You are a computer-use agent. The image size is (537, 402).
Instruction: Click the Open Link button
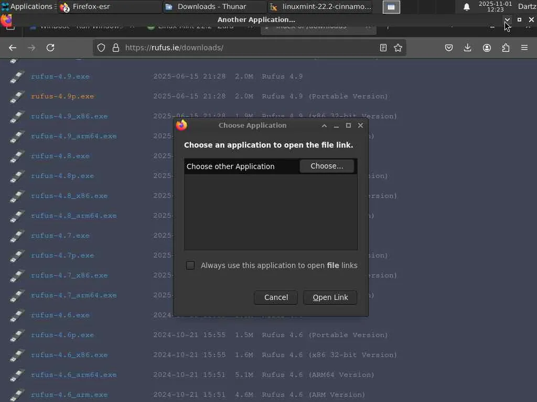pos(330,297)
